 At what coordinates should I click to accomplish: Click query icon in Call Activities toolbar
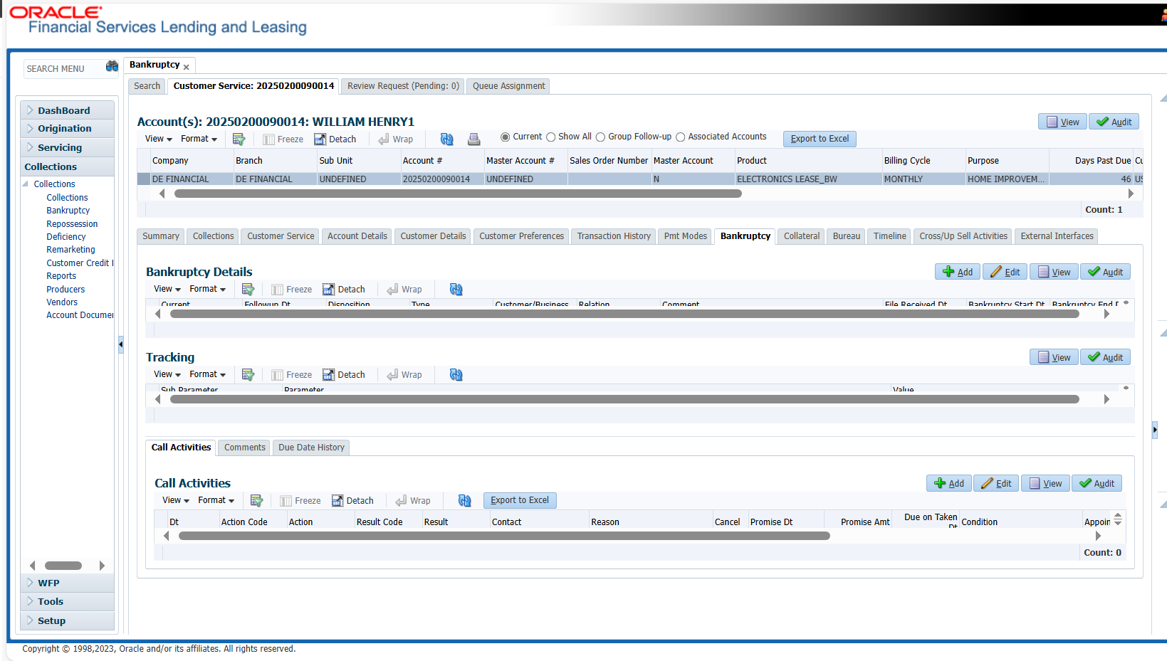pos(256,501)
